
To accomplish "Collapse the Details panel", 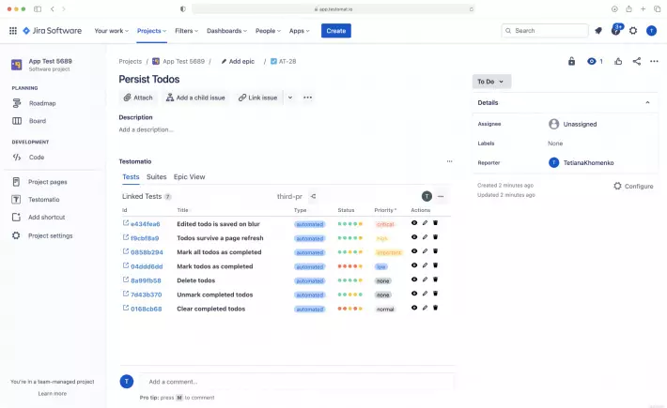I will pyautogui.click(x=646, y=102).
